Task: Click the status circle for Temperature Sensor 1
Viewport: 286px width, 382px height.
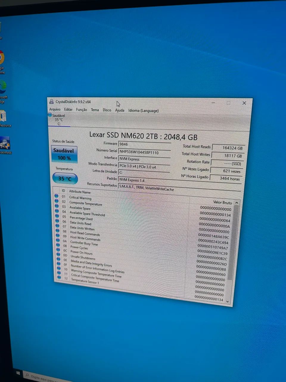Action: [59, 278]
